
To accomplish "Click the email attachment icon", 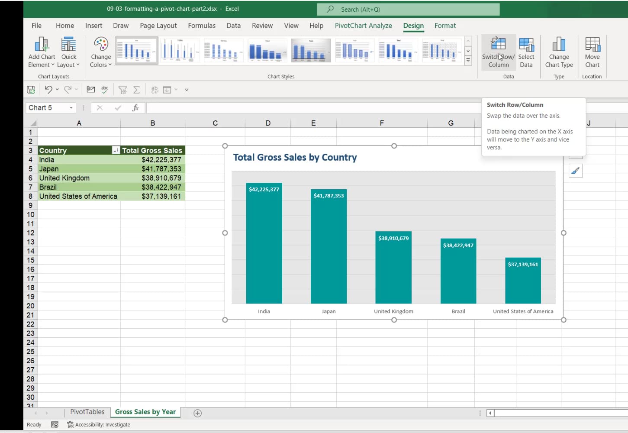I will point(90,90).
